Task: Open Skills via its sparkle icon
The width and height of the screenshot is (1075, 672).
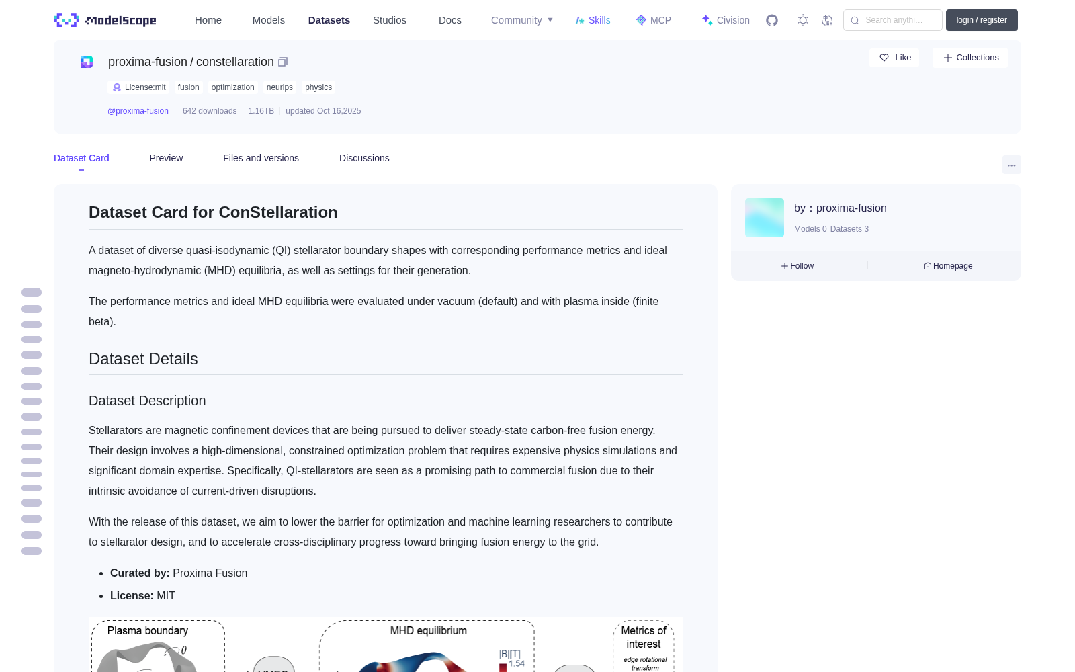Action: (580, 20)
